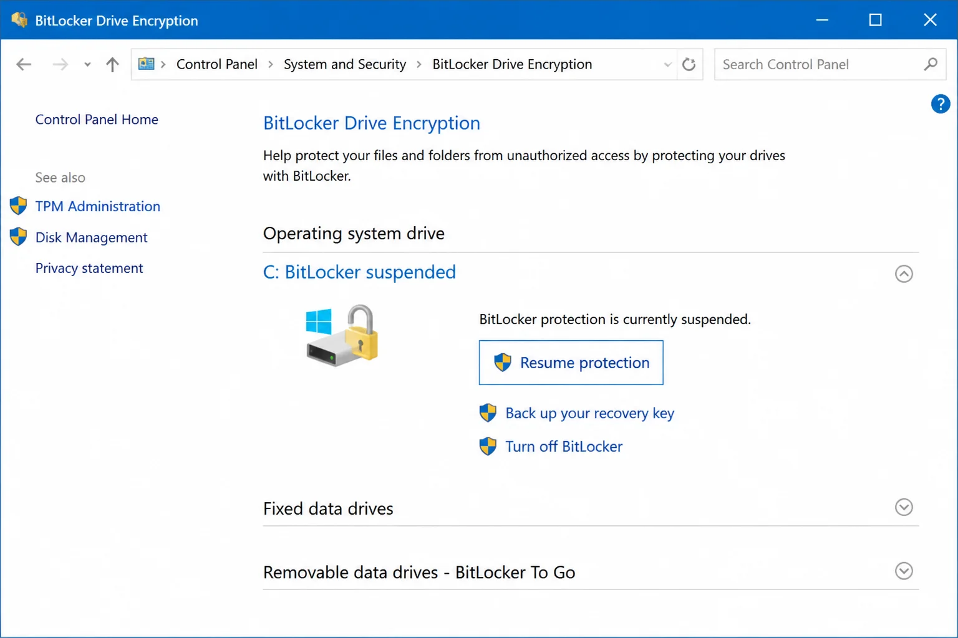This screenshot has width=958, height=638.
Task: Open the recent locations dropdown arrow
Action: pyautogui.click(x=87, y=64)
